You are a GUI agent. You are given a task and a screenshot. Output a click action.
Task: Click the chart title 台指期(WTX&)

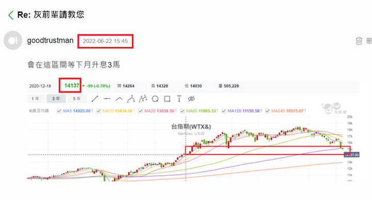click(x=191, y=127)
